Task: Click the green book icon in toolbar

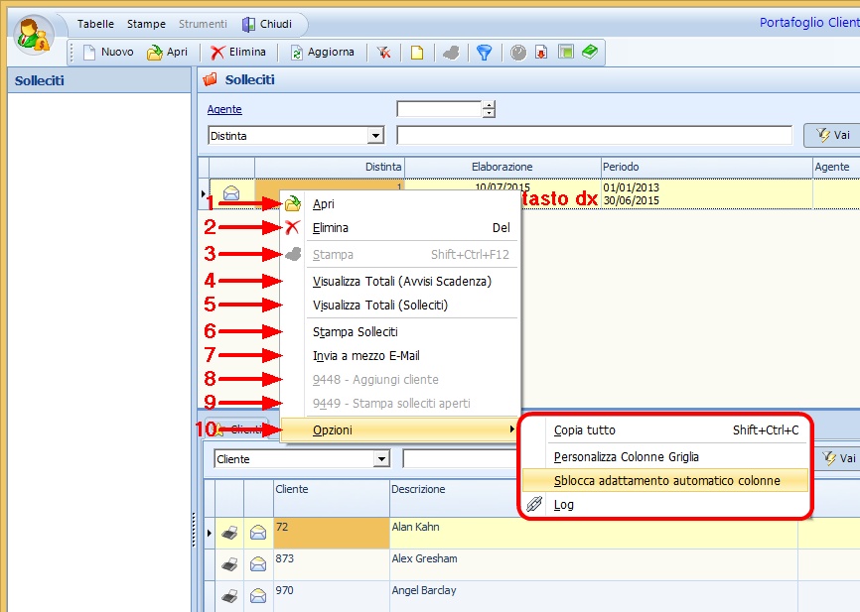Action: point(590,53)
